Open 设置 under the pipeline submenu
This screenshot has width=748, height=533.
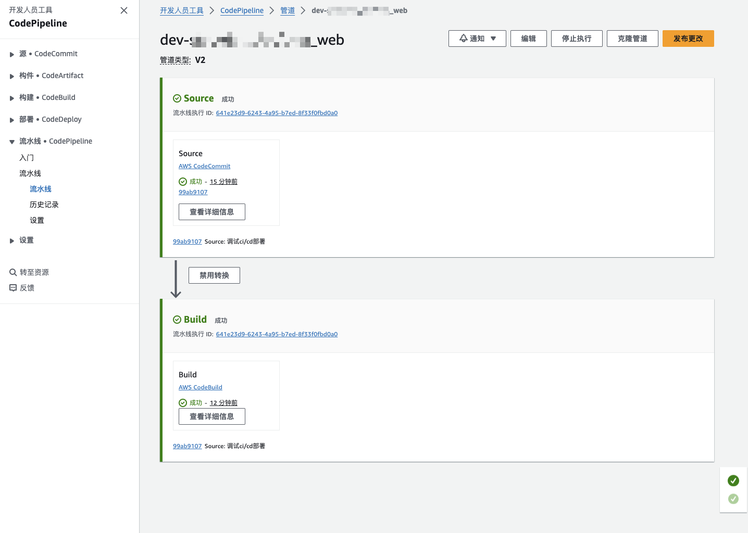(x=37, y=220)
